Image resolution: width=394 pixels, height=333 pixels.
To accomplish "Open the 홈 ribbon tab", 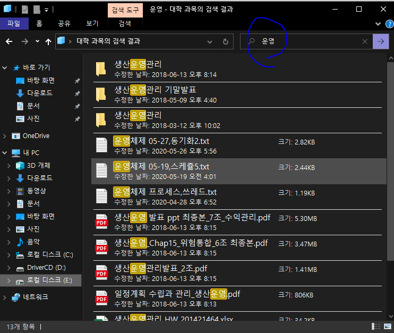I will coord(39,23).
